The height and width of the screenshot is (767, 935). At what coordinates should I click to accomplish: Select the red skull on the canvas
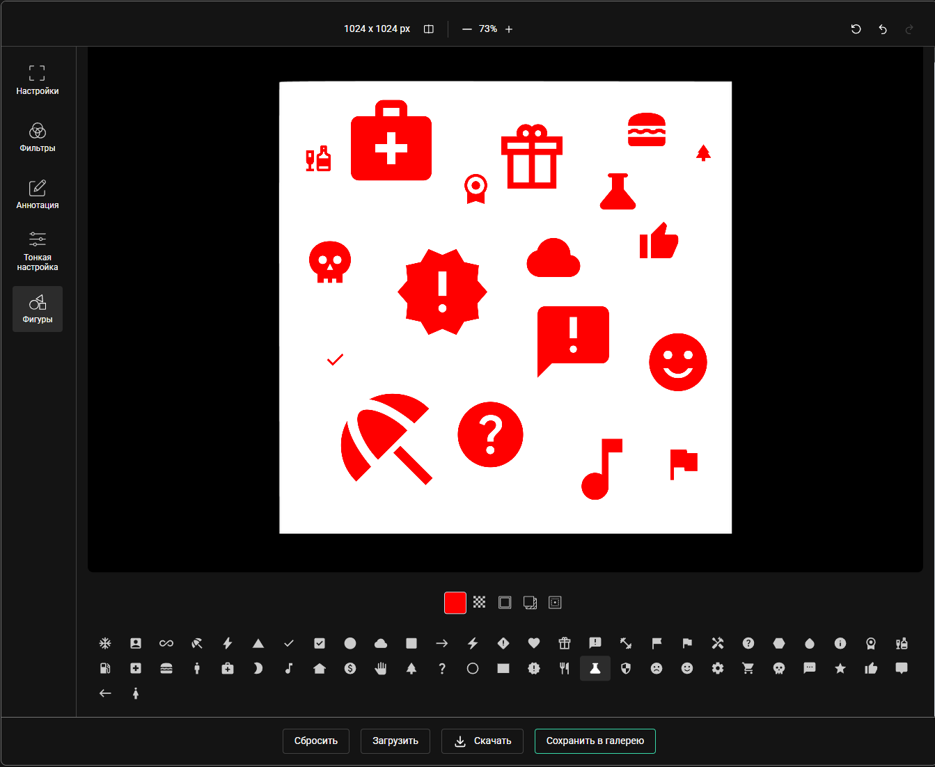click(330, 262)
